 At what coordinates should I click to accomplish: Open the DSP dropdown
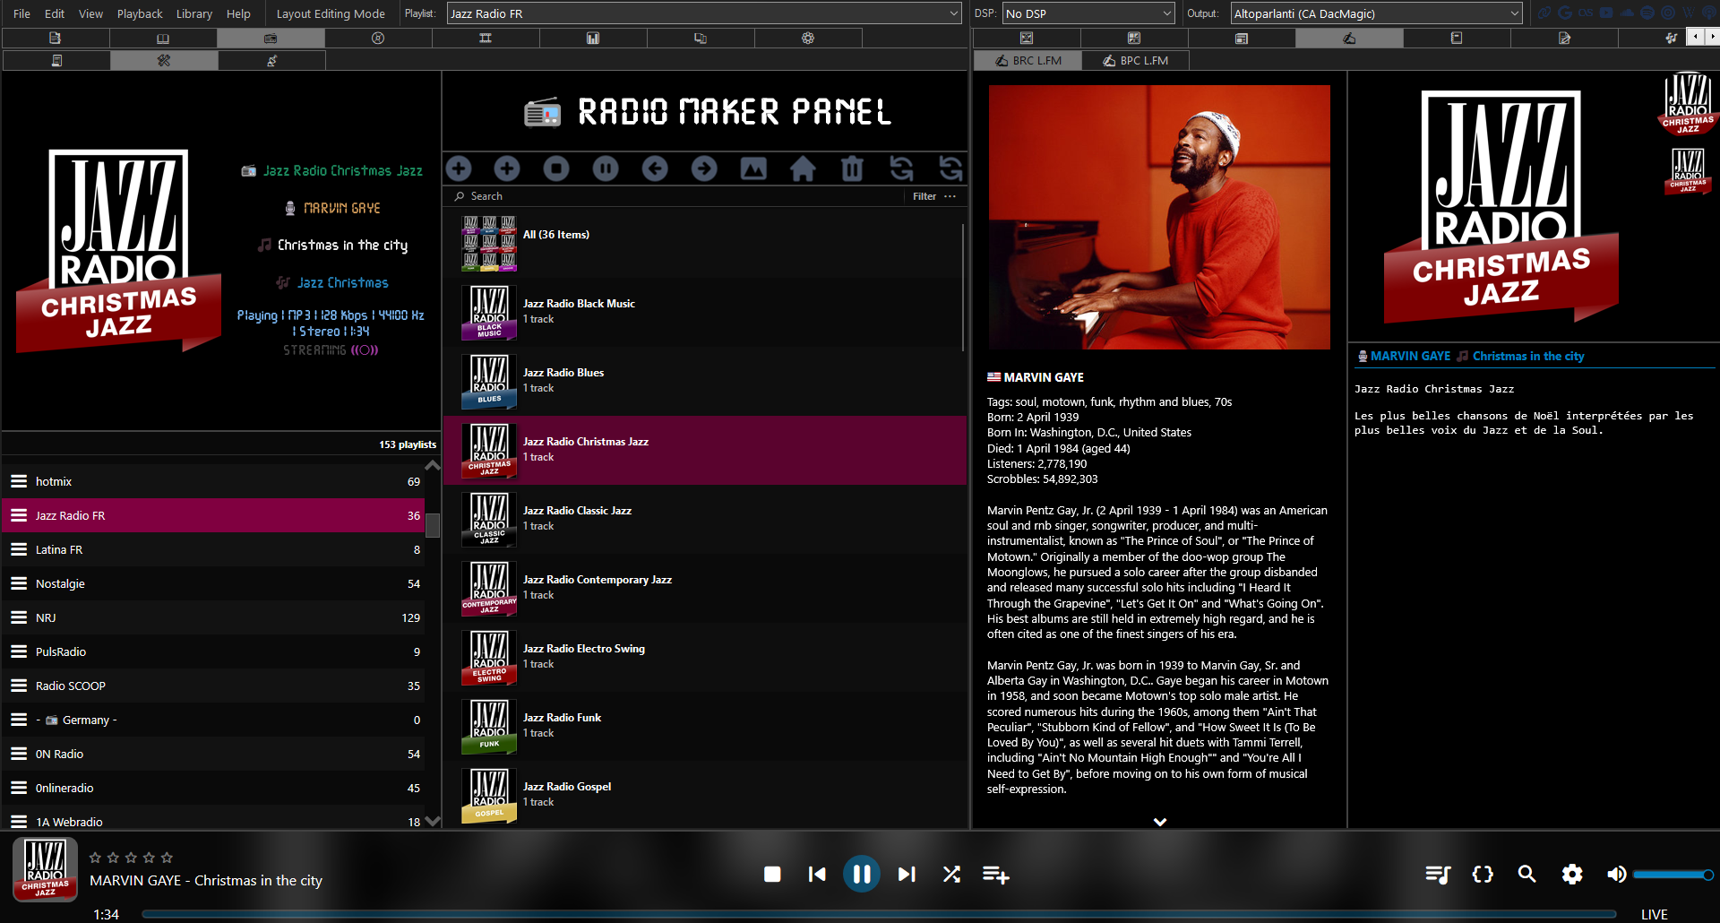click(1088, 13)
